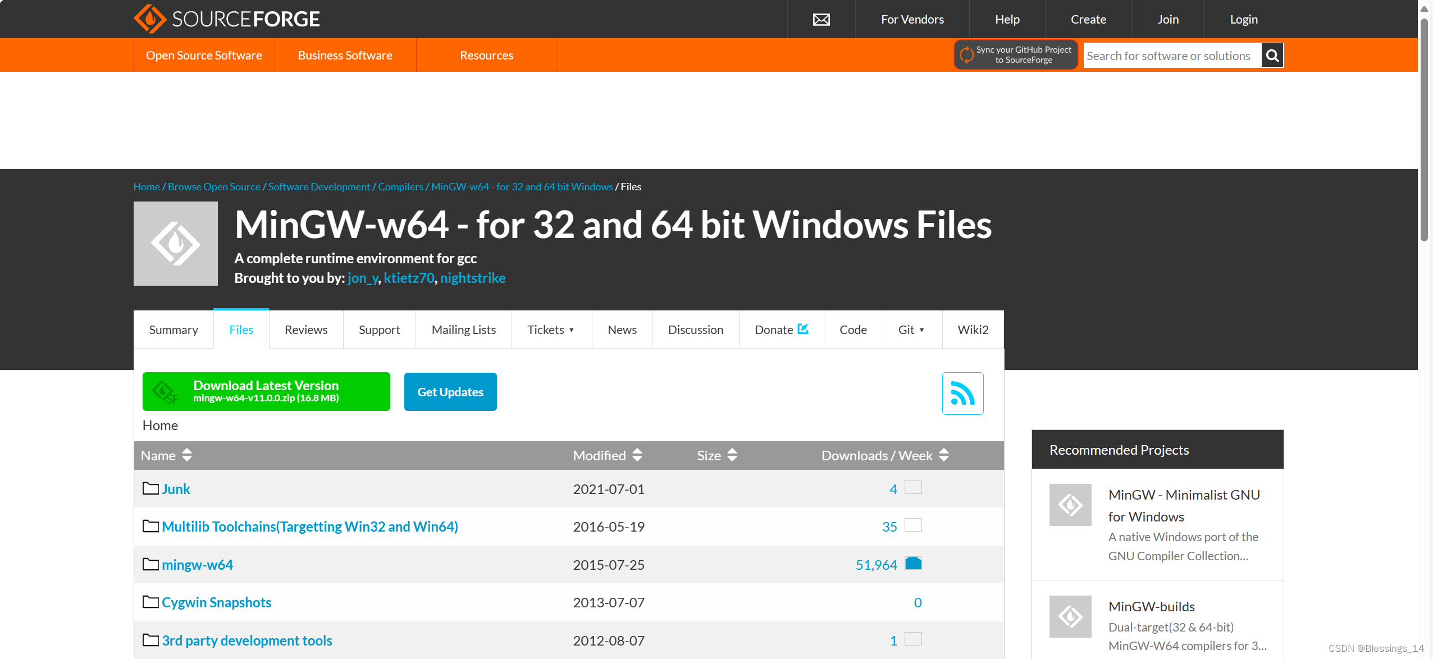Open the Reviews tab
1433x659 pixels.
[306, 329]
